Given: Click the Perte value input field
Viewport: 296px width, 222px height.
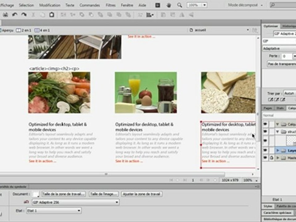Looking at the screenshot, I should point(287,56).
